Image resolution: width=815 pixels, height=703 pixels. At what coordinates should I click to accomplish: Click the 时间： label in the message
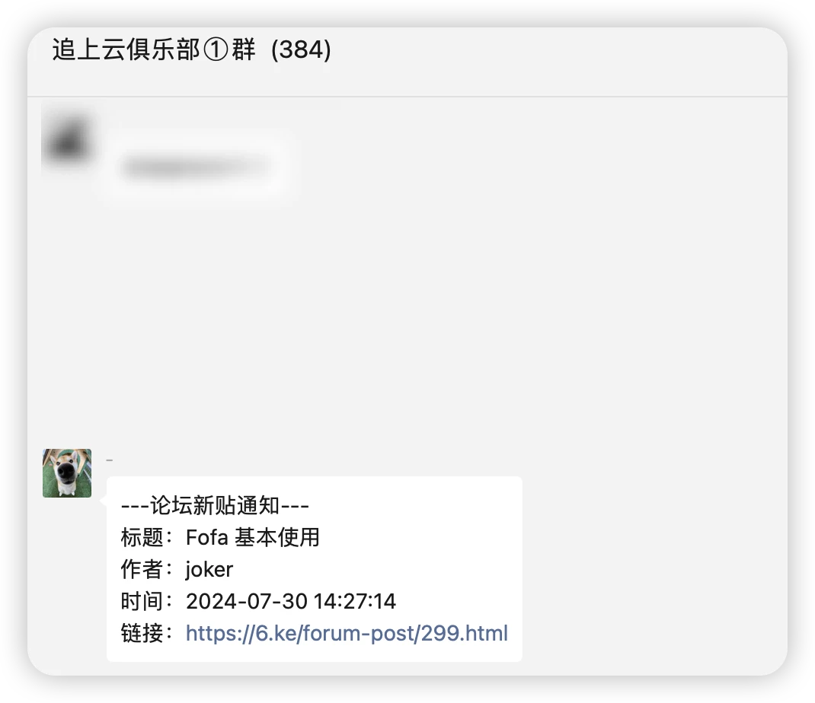pos(147,601)
